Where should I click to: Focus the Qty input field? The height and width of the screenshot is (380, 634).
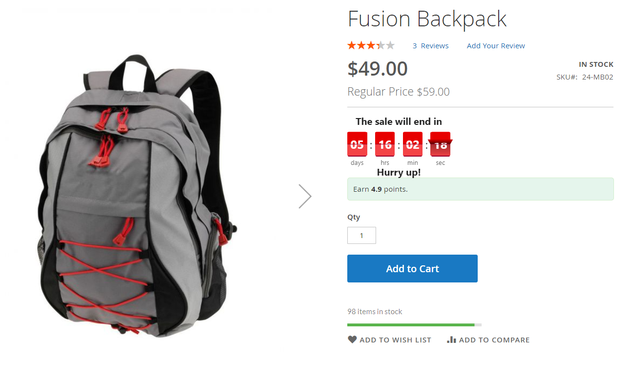[361, 235]
